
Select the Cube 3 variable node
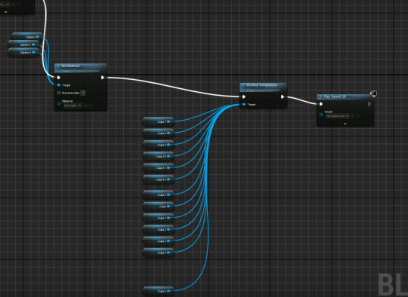click(x=159, y=241)
